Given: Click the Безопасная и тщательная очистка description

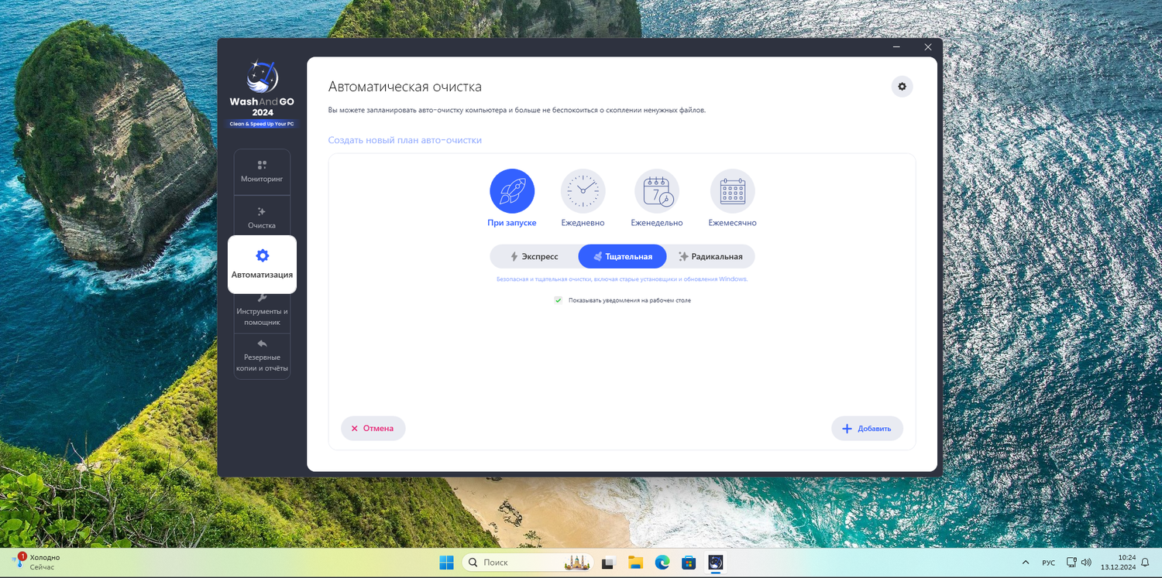Looking at the screenshot, I should 622,279.
